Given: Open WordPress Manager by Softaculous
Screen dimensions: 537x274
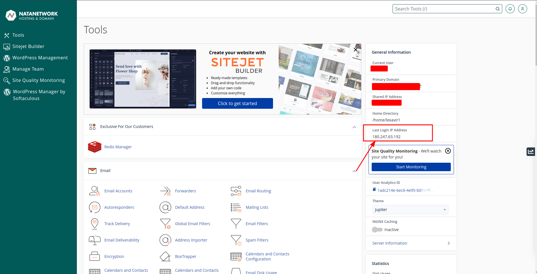Looking at the screenshot, I should 34,95.
